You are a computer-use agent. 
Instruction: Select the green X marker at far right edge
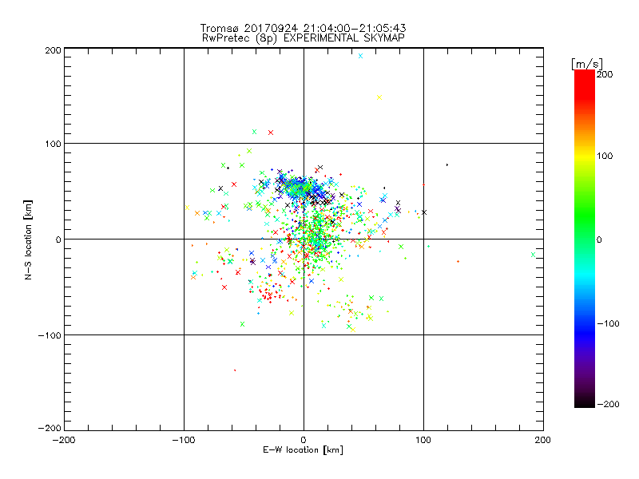click(533, 255)
